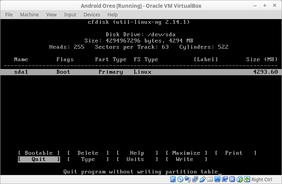282x184 pixels.
Task: Select the Type option in cfdisk
Action: tap(88, 159)
